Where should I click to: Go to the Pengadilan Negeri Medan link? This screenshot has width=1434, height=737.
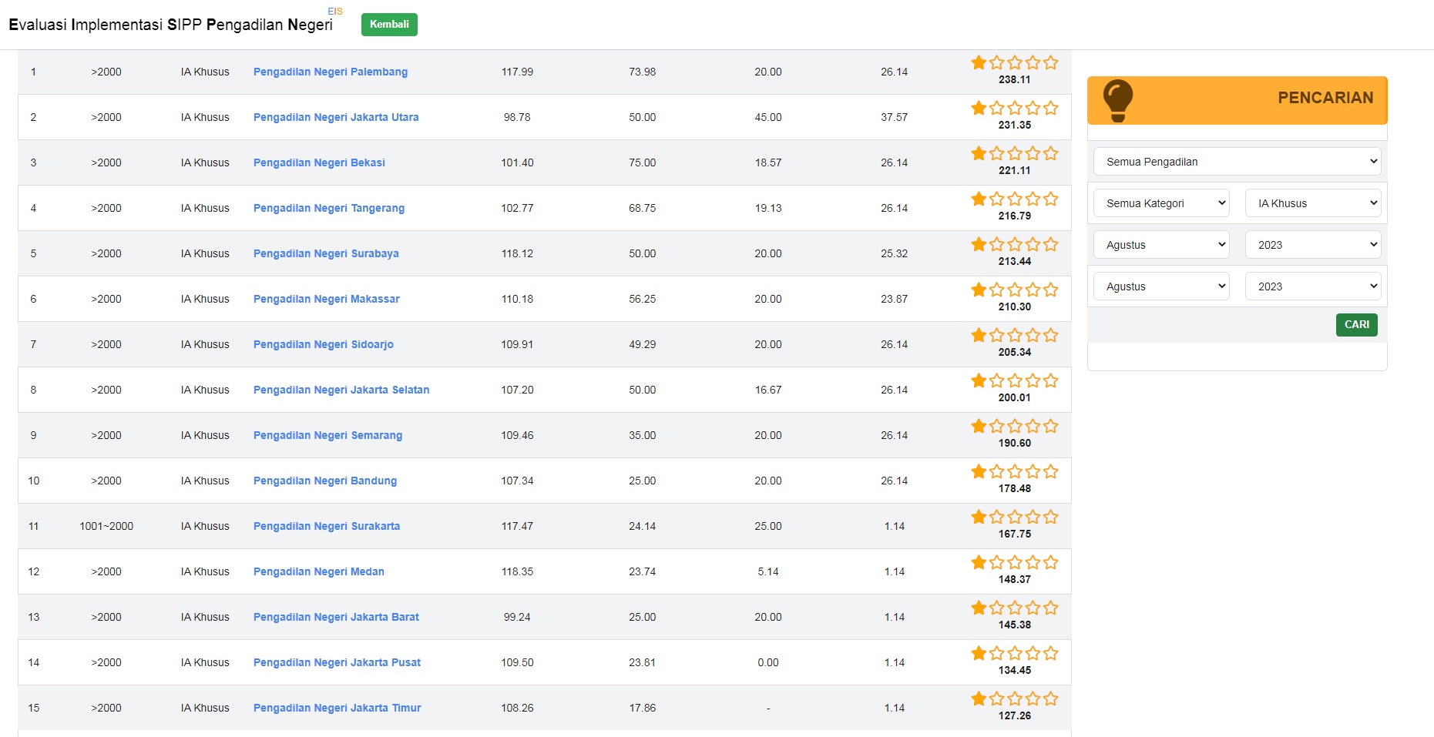click(318, 571)
